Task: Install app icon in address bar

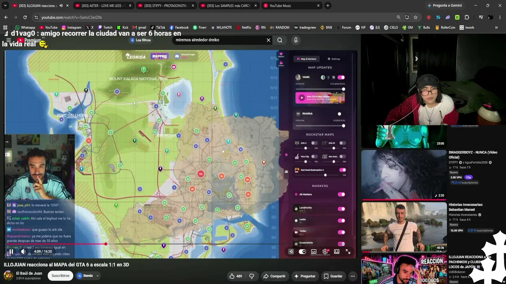Action: [x=407, y=17]
